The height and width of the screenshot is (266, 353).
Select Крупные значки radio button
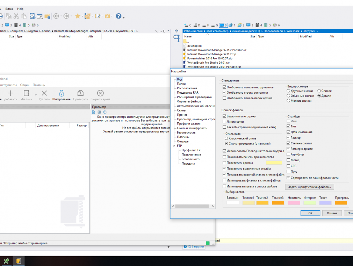pyautogui.click(x=288, y=91)
